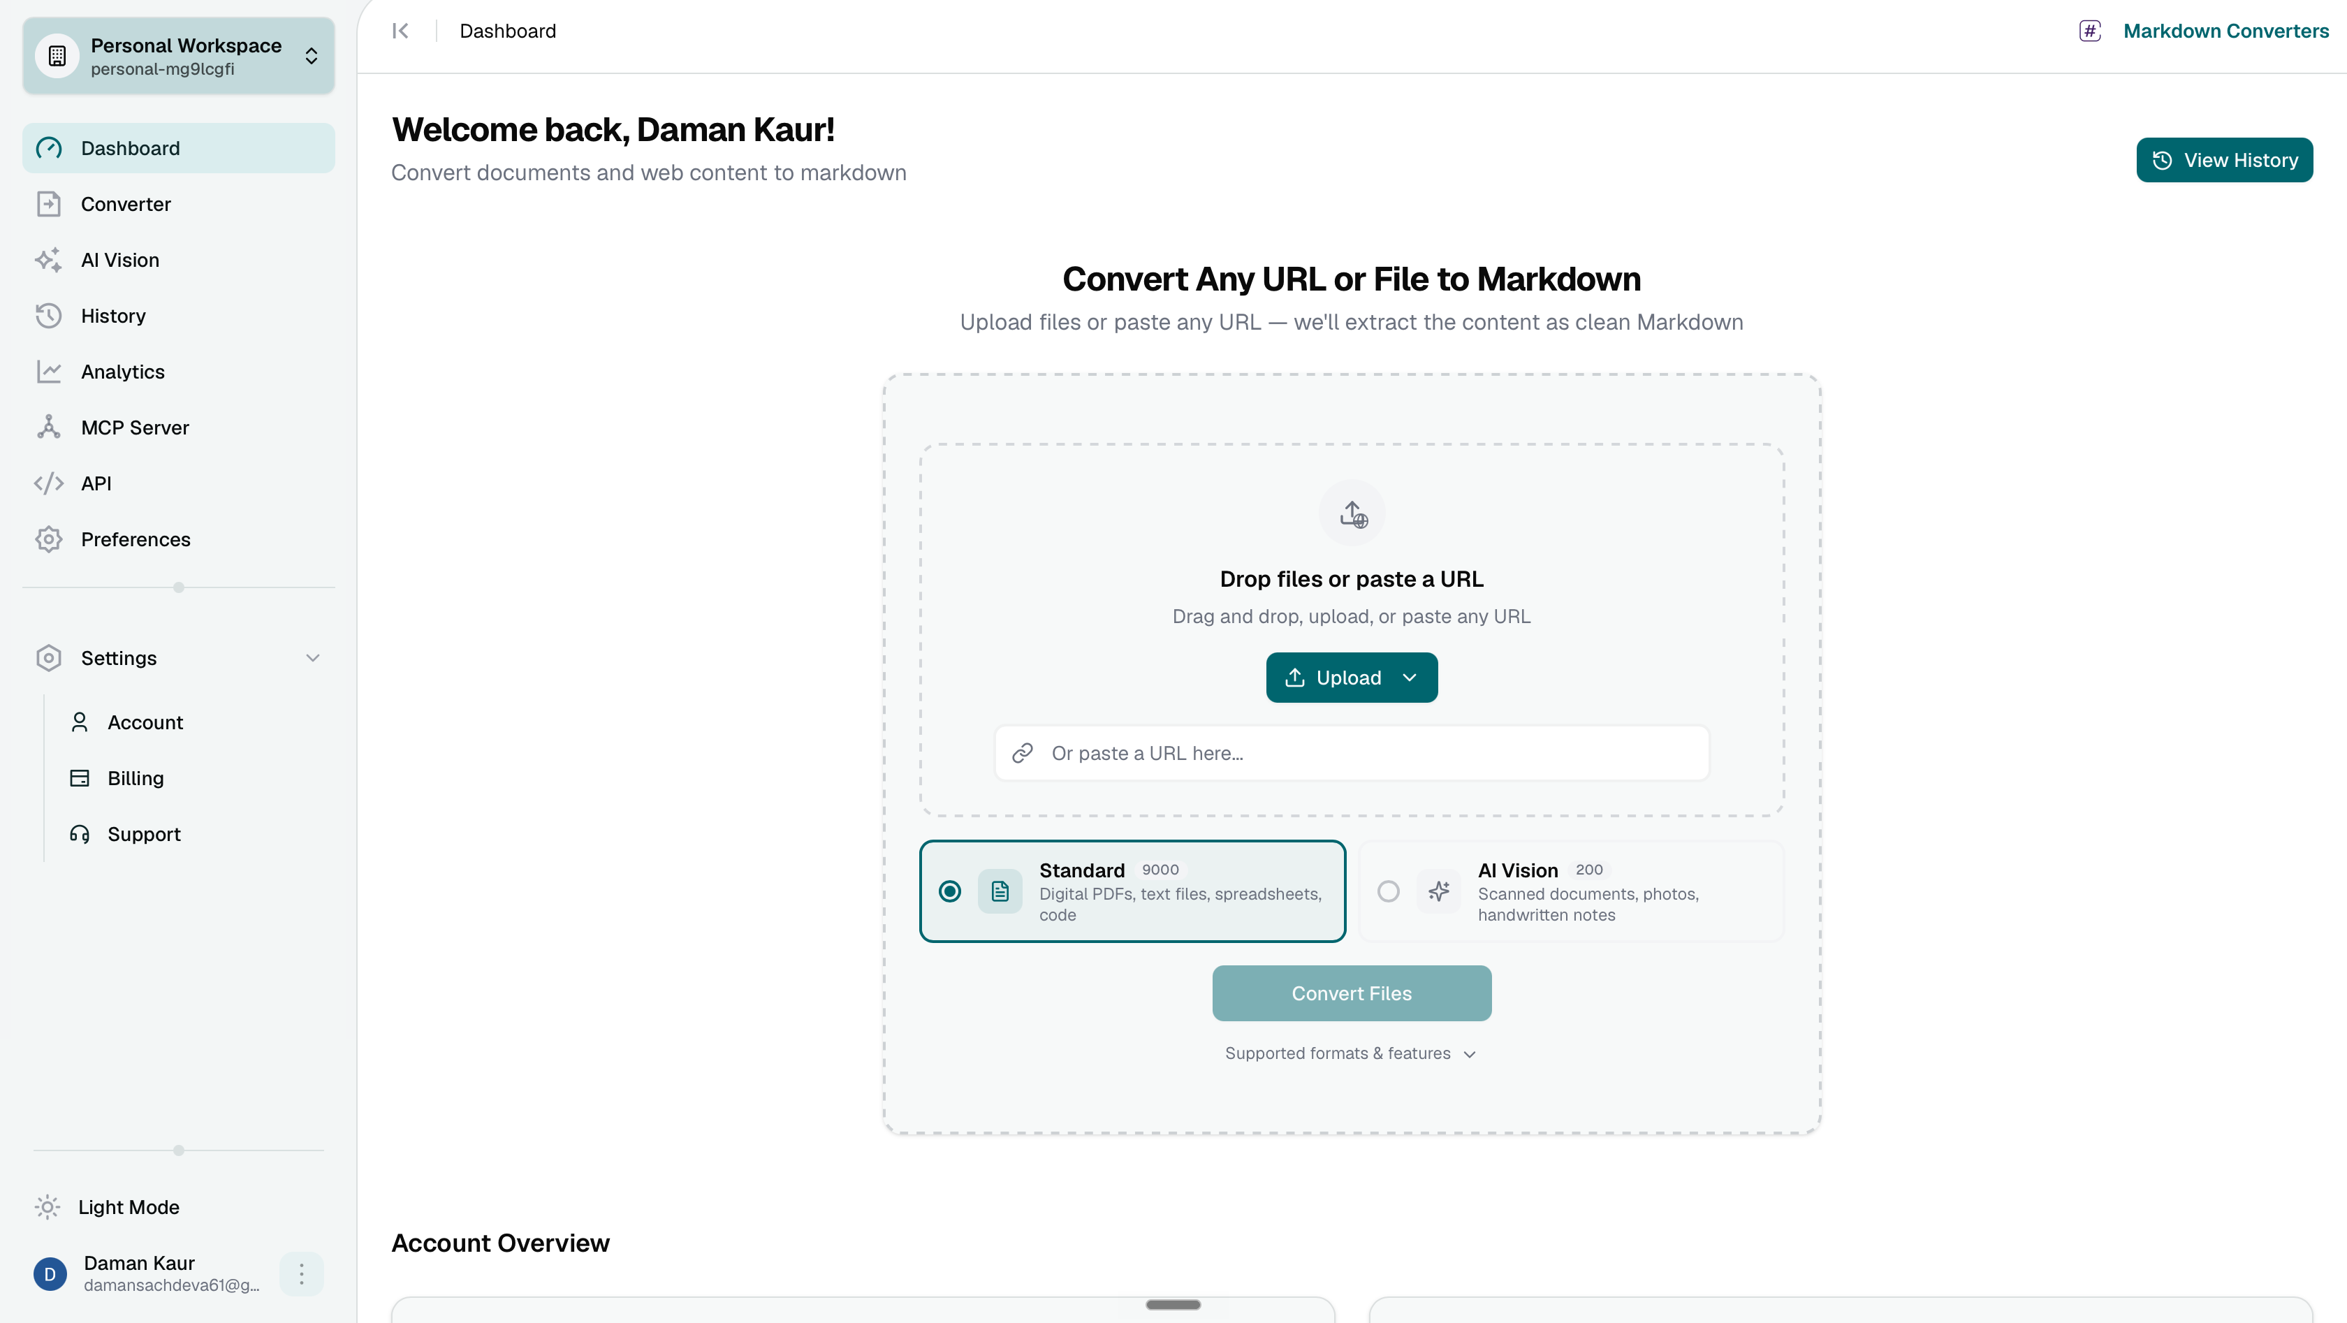Image resolution: width=2347 pixels, height=1323 pixels.
Task: Click the MCP Server network icon
Action: [48, 427]
